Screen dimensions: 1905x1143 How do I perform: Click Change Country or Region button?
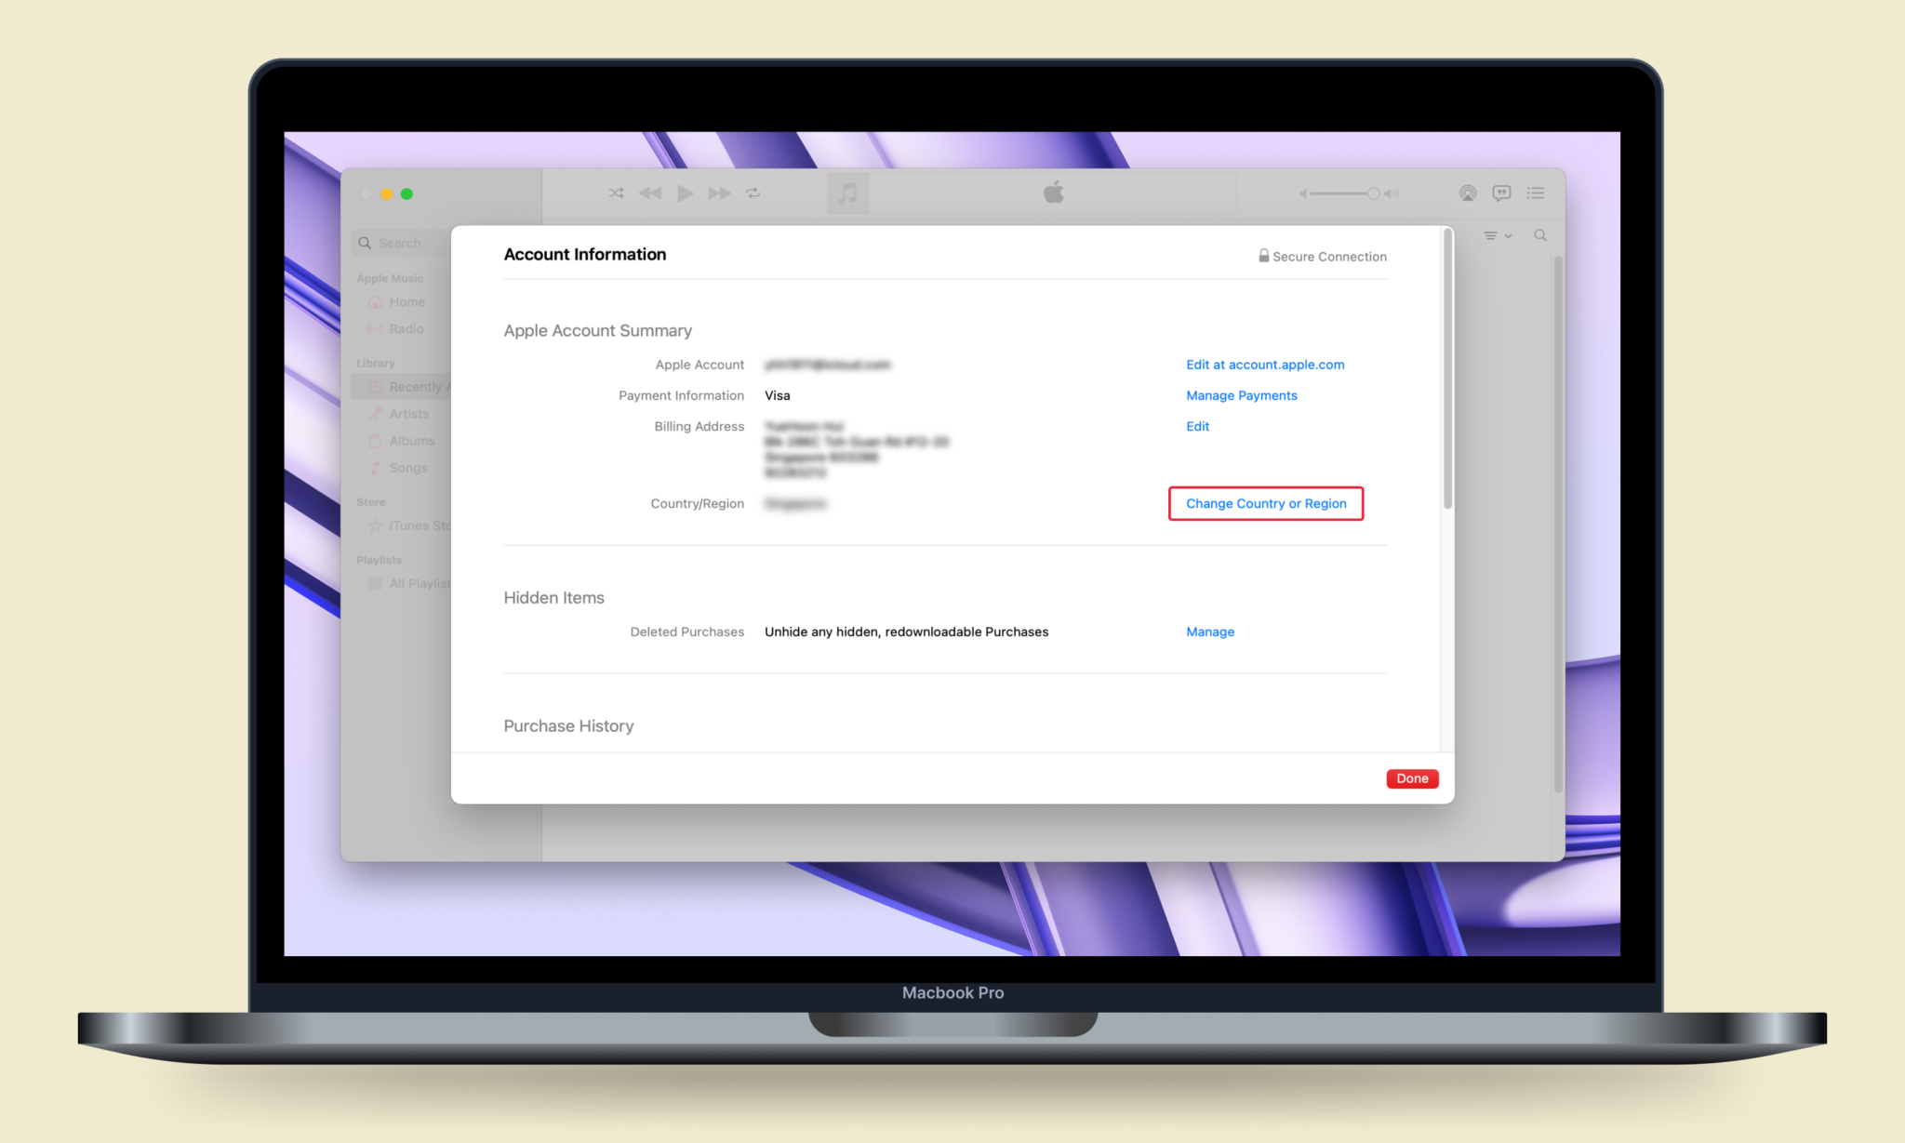1264,503
